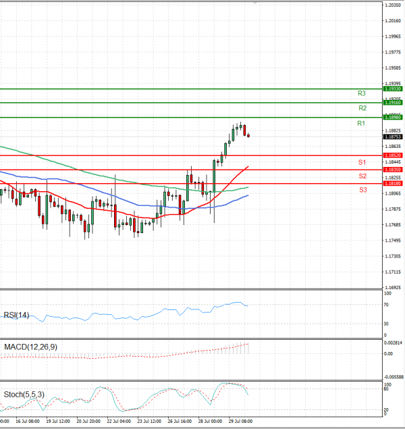
Task: Click the 16 Jul 08:00 time label
Action: pyautogui.click(x=27, y=422)
